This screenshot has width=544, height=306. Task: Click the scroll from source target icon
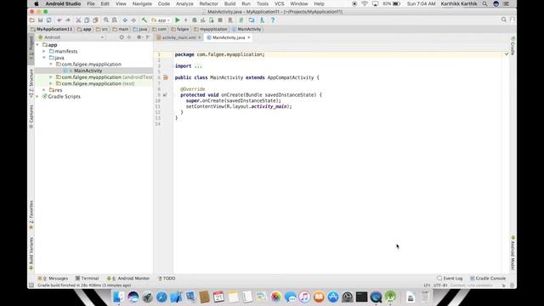coord(122,37)
